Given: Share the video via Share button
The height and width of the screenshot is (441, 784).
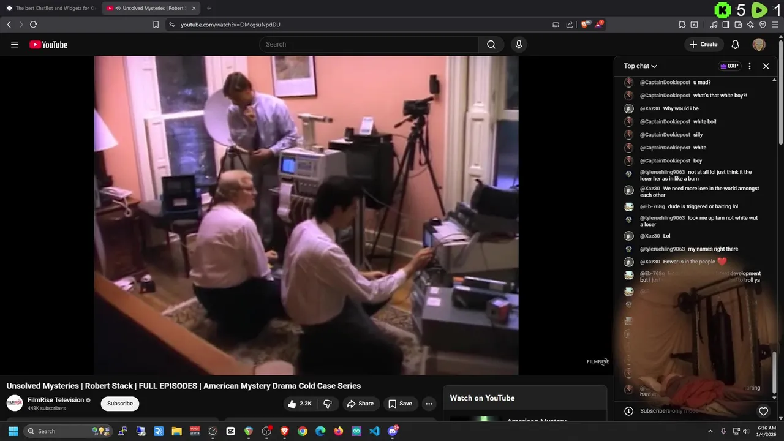Looking at the screenshot, I should [x=360, y=404].
